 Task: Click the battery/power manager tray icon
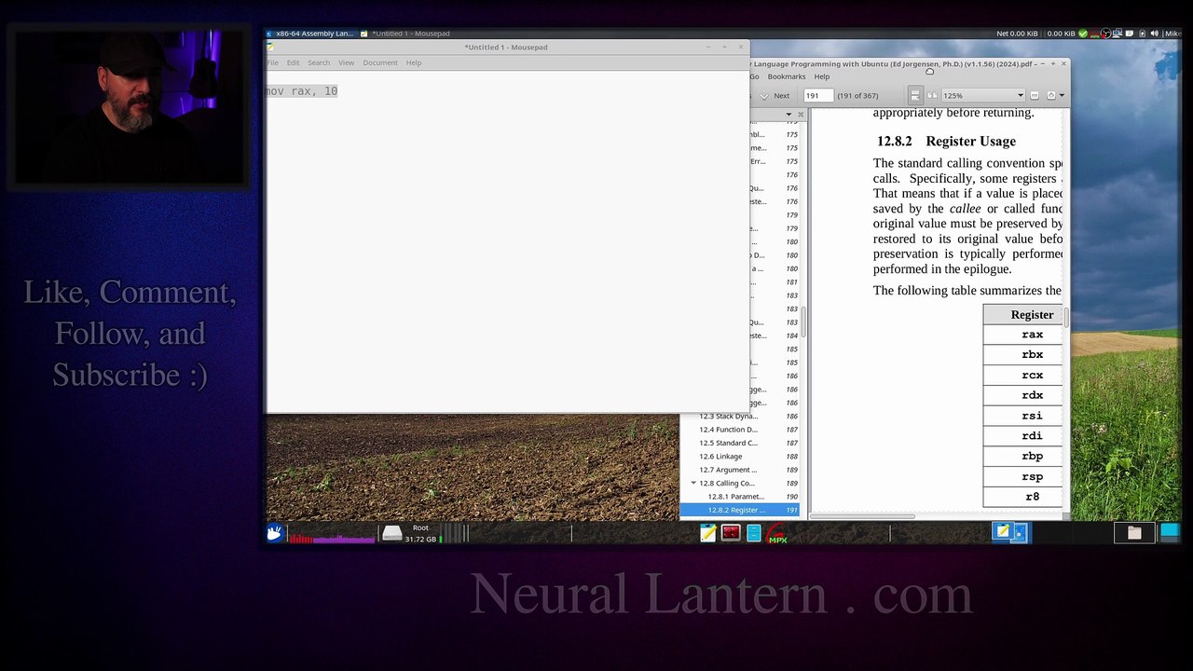pyautogui.click(x=1142, y=34)
